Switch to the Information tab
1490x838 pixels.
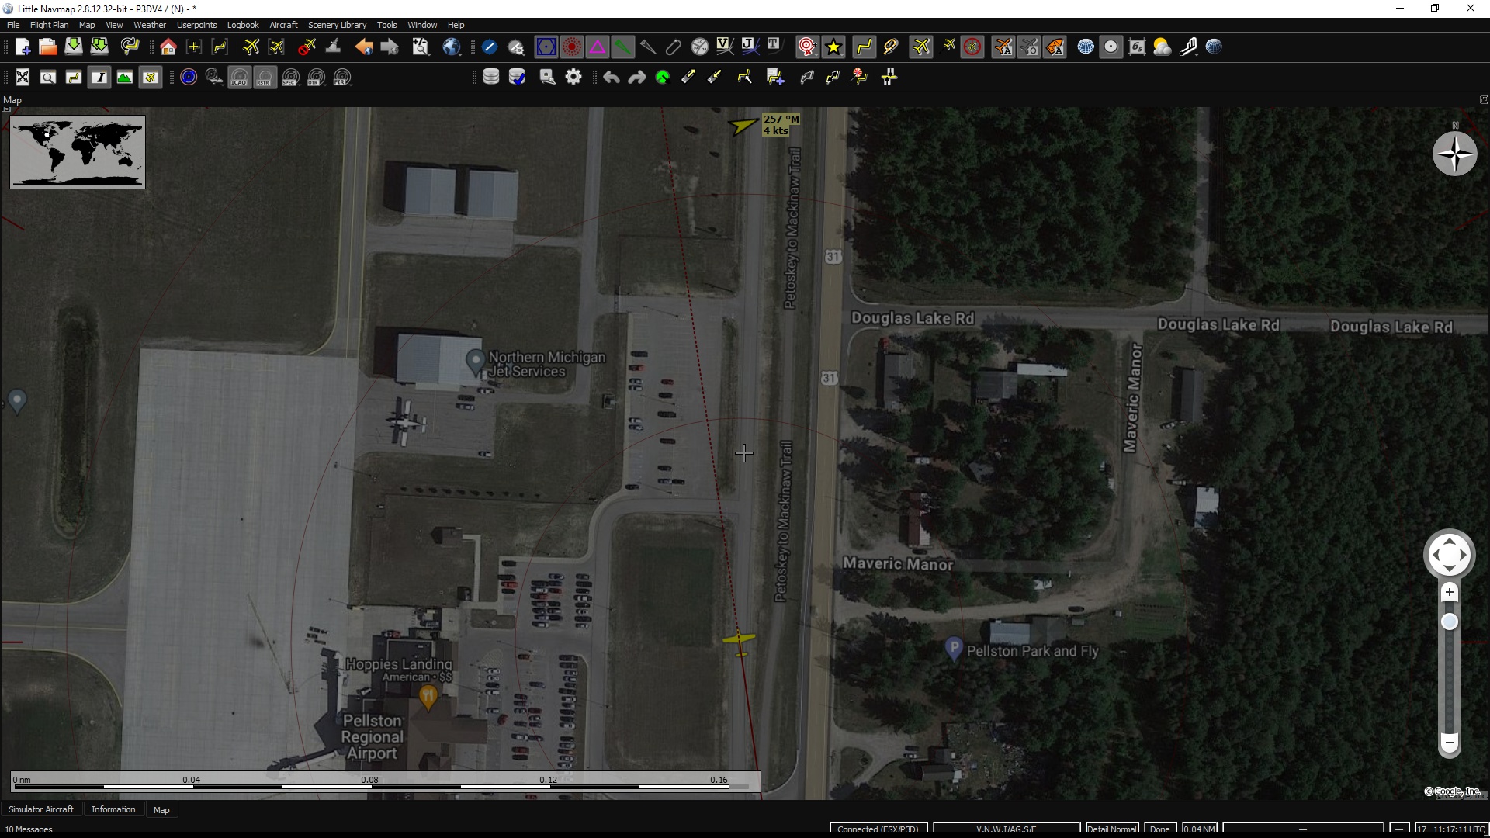coord(113,809)
